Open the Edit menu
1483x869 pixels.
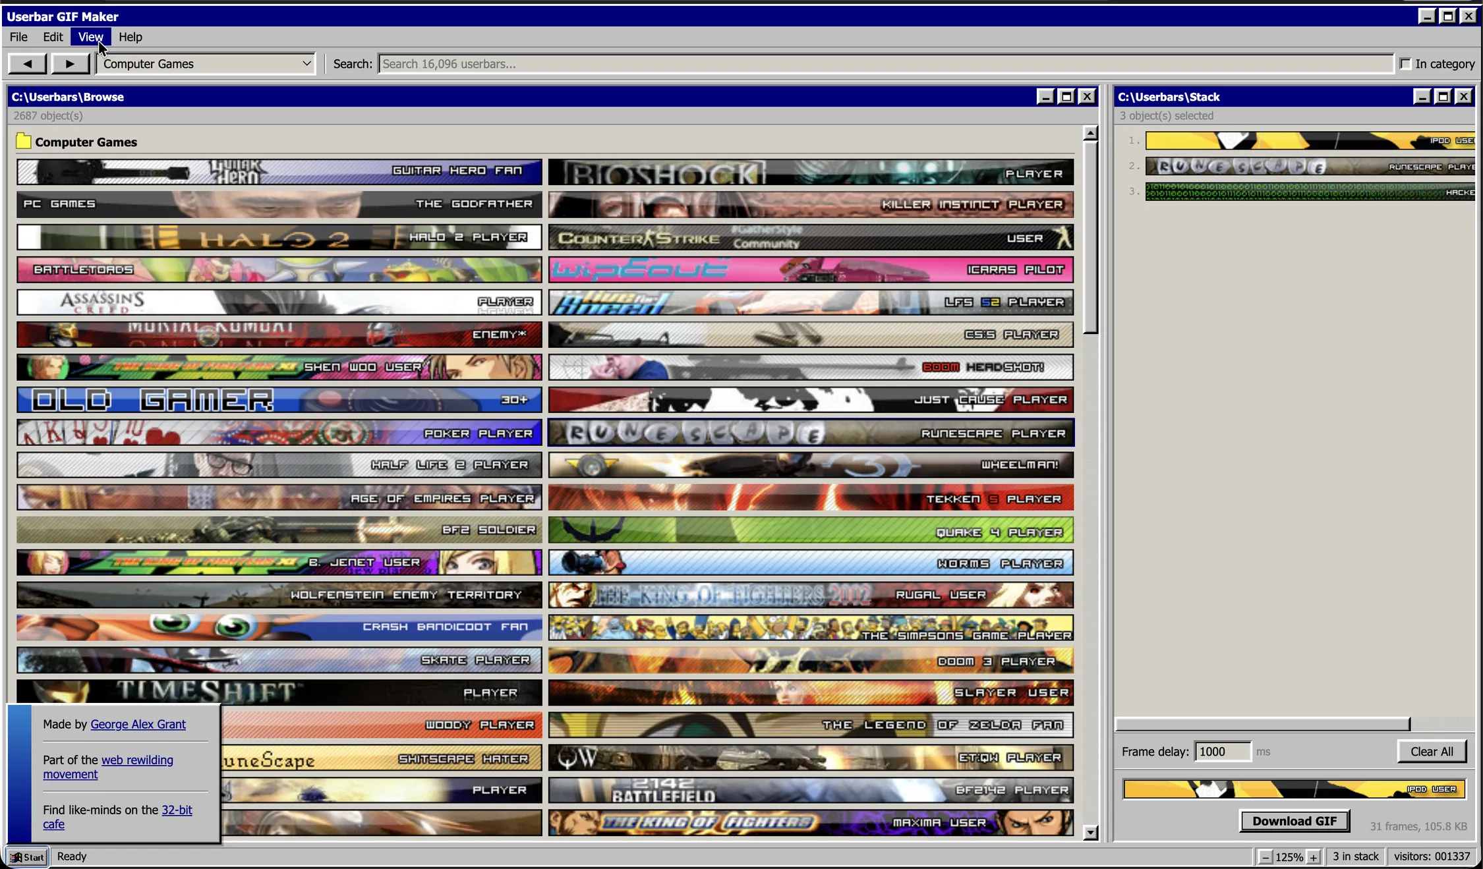point(52,37)
